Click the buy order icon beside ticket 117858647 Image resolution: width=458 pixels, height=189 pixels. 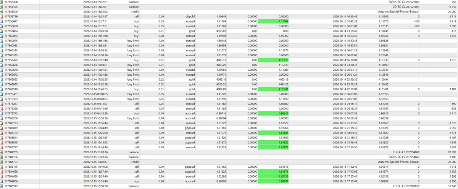click(2, 22)
